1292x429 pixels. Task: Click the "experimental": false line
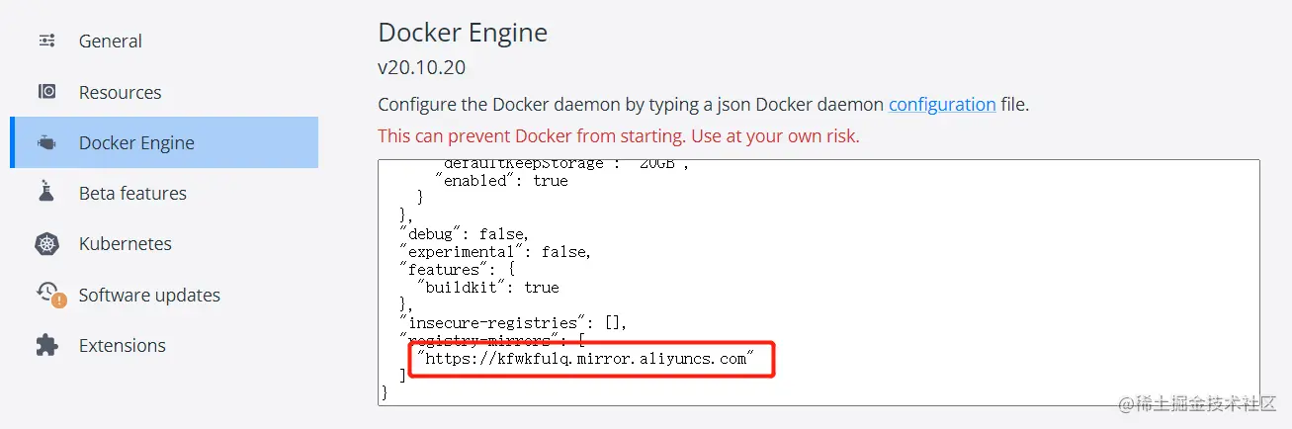point(495,252)
